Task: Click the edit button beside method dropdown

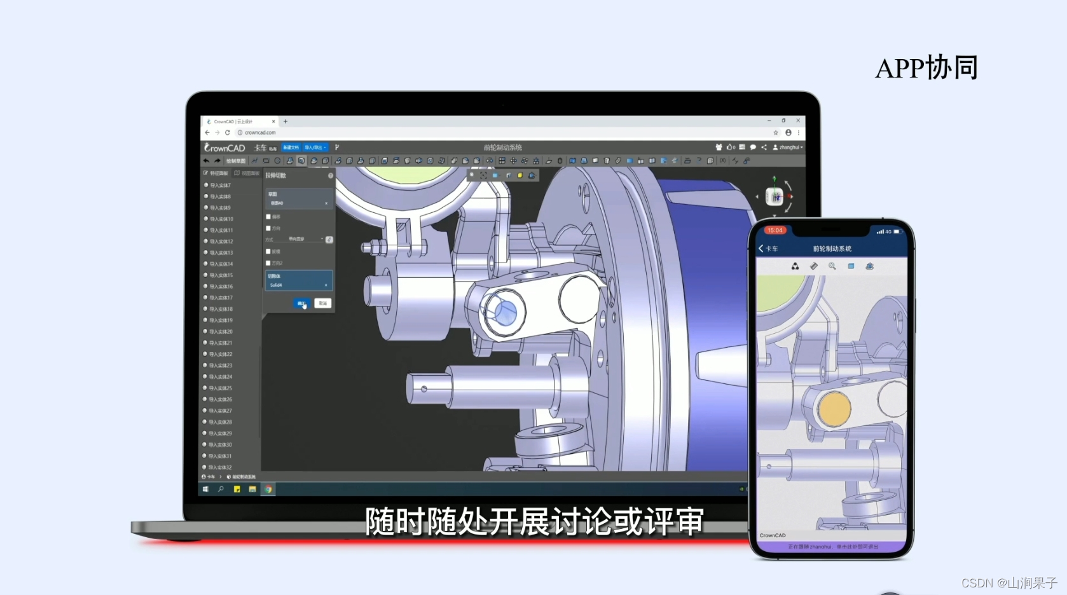Action: 329,240
